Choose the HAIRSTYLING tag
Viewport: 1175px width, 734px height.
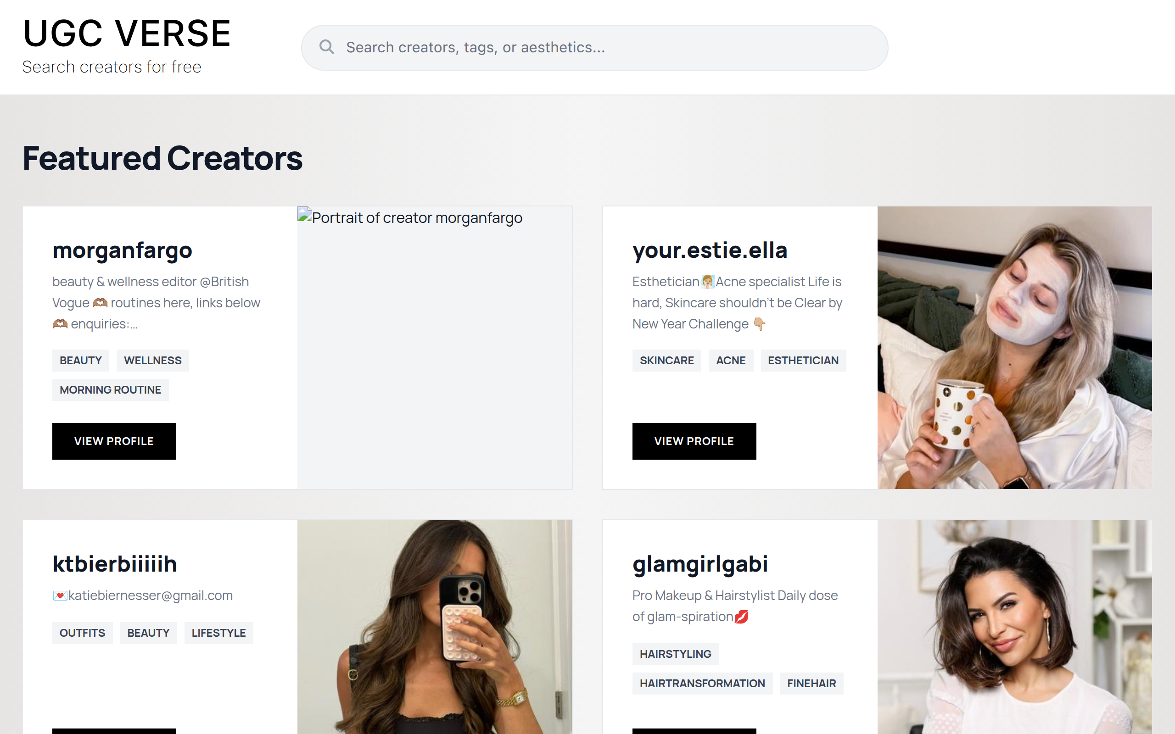675,654
